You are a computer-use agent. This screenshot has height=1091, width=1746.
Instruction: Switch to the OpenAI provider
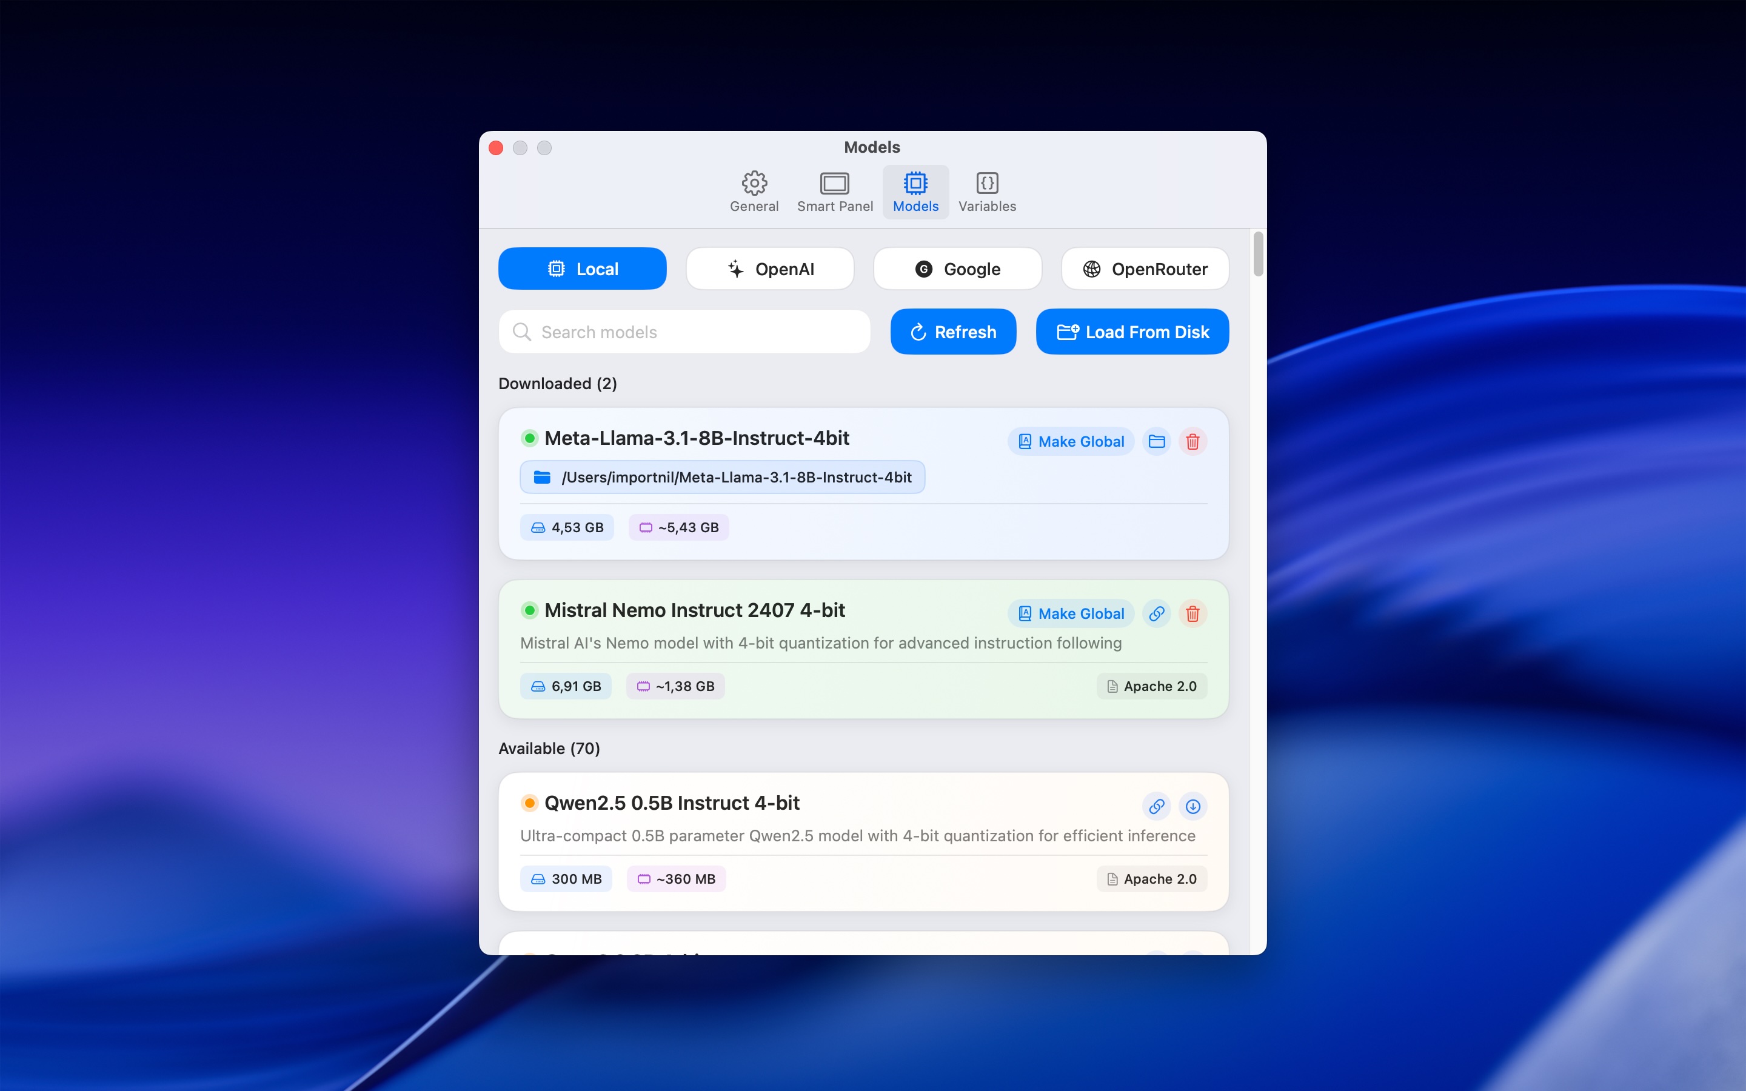pos(770,269)
